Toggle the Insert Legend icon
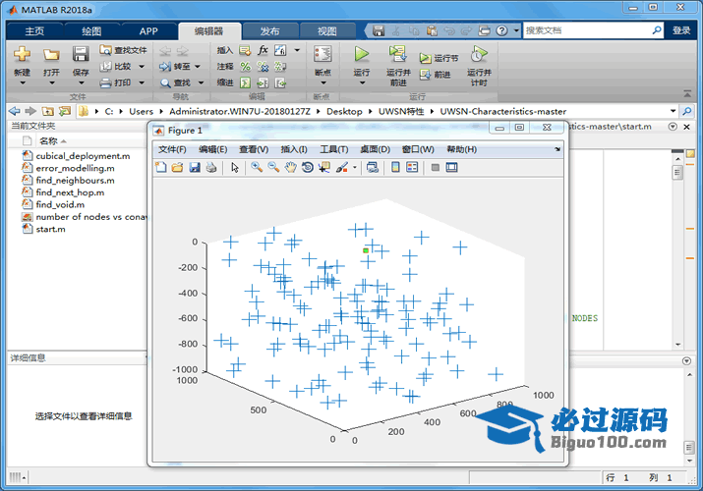The height and width of the screenshot is (491, 703). tap(412, 167)
